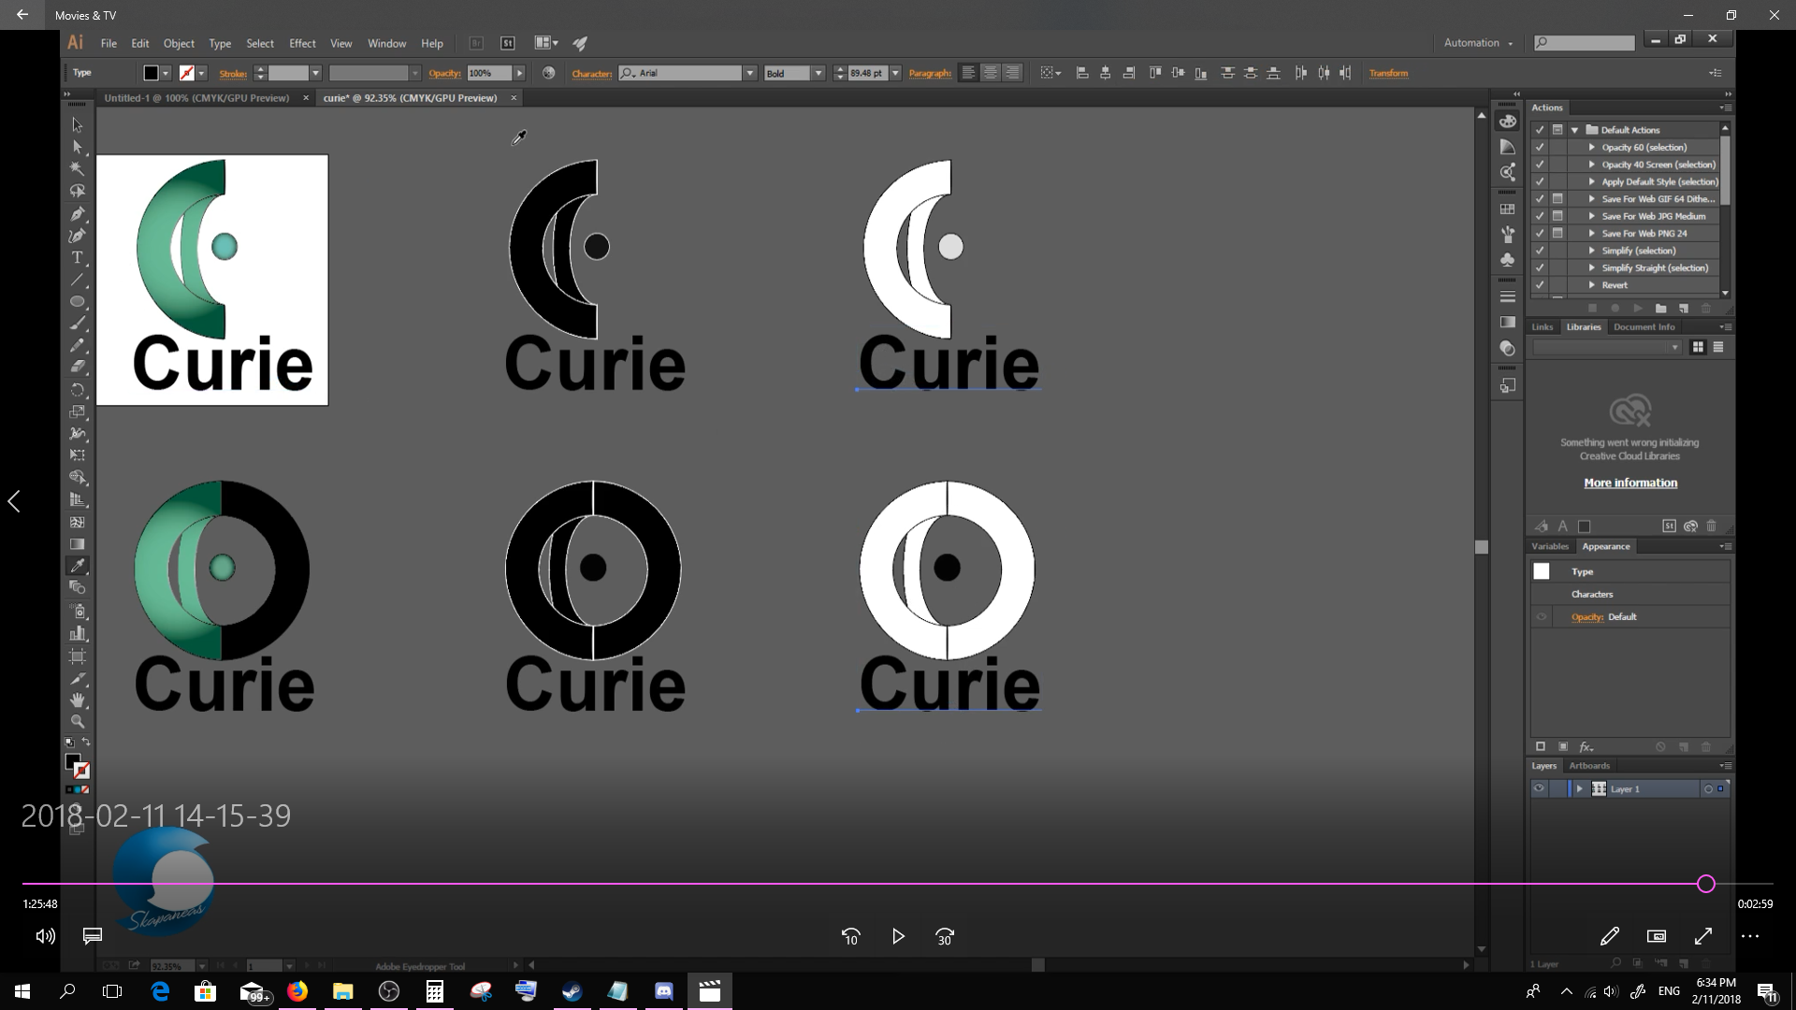This screenshot has height=1010, width=1796.
Task: Open the Bridge icon in menu bar
Action: coord(476,43)
